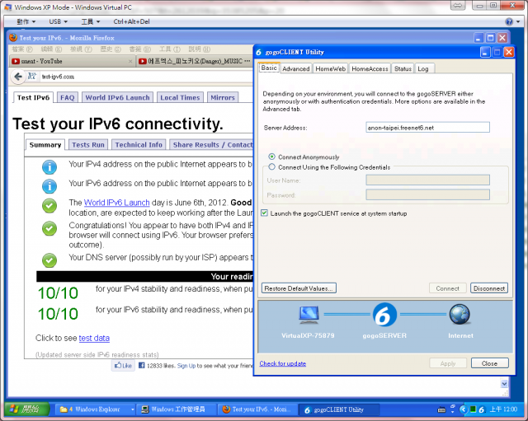Click the green check beside the DNS server line
The height and width of the screenshot is (421, 528).
[x=49, y=260]
